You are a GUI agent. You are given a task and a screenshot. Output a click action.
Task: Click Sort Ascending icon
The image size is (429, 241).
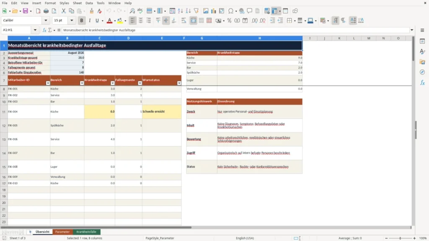pos(180,11)
